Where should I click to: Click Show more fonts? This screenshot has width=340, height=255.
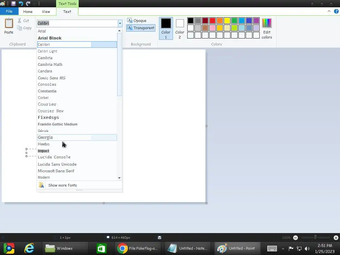[80, 185]
